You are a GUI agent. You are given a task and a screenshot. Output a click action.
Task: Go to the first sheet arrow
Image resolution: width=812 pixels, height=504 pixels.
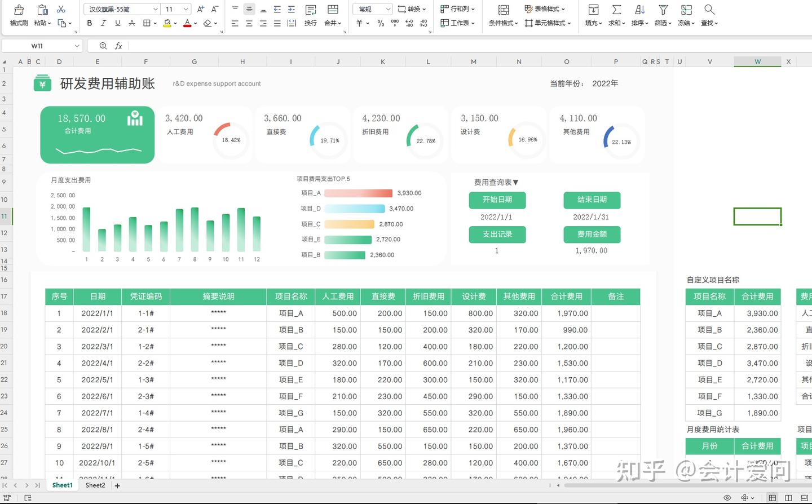5,485
